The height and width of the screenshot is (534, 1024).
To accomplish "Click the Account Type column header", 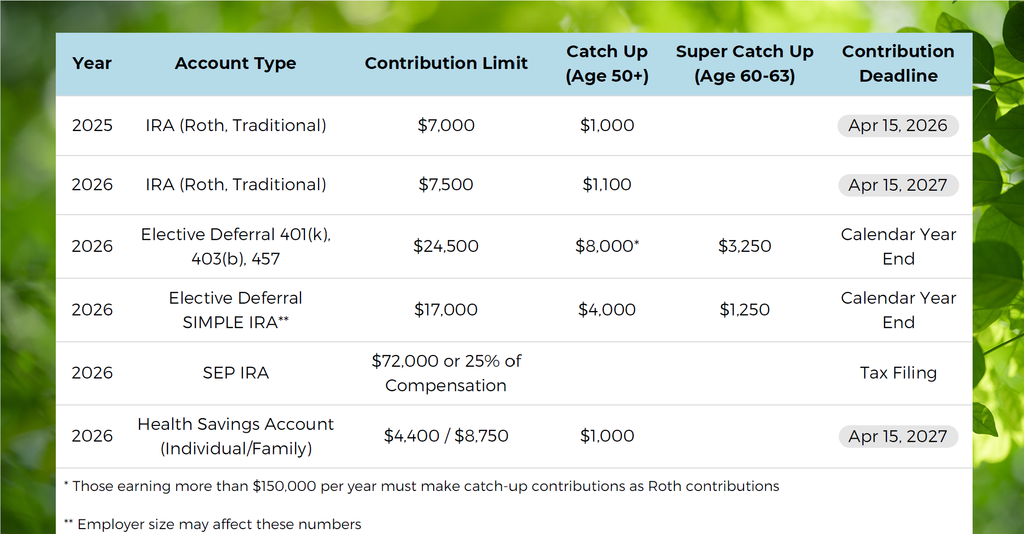I will click(235, 64).
